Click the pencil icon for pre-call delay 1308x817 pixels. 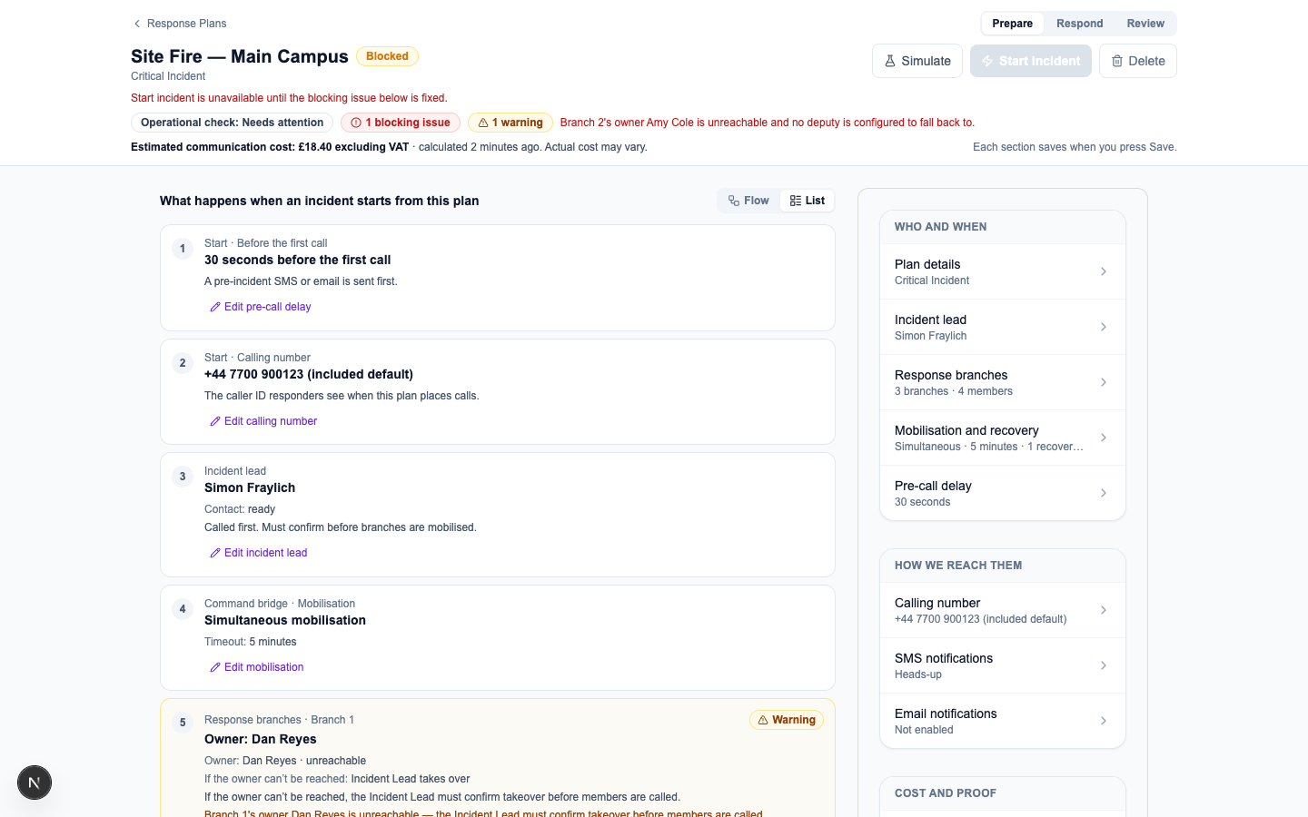coord(215,307)
